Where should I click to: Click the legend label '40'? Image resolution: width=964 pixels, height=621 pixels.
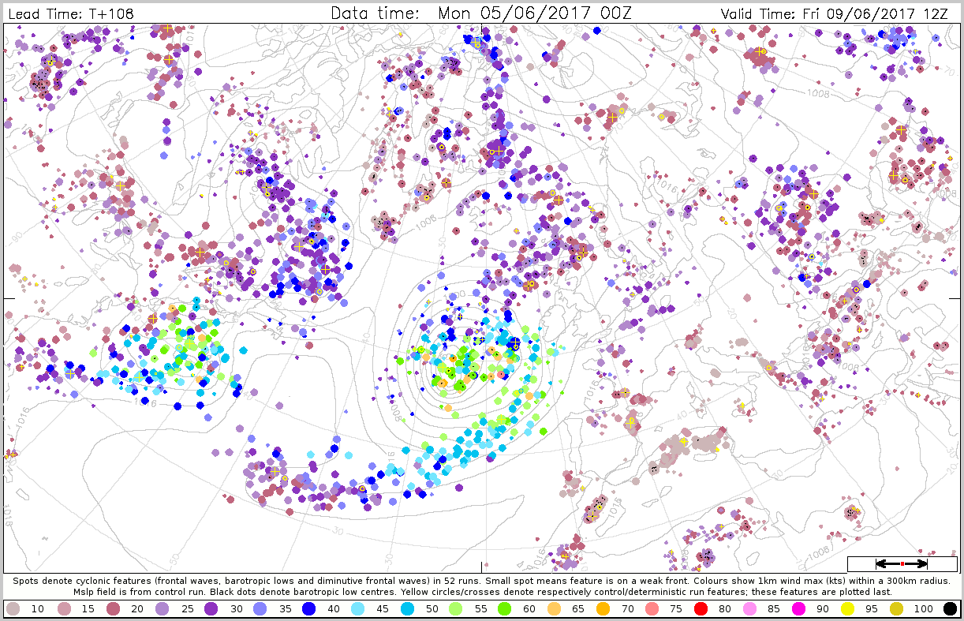335,609
